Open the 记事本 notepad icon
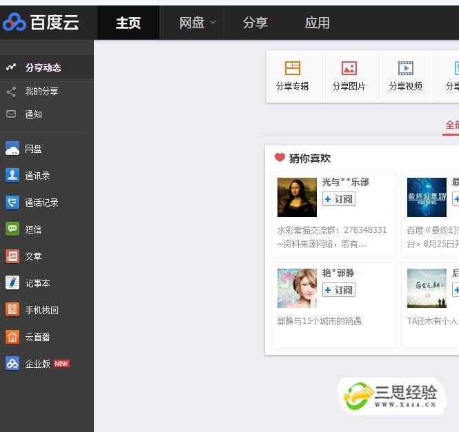459x432 pixels. point(12,283)
